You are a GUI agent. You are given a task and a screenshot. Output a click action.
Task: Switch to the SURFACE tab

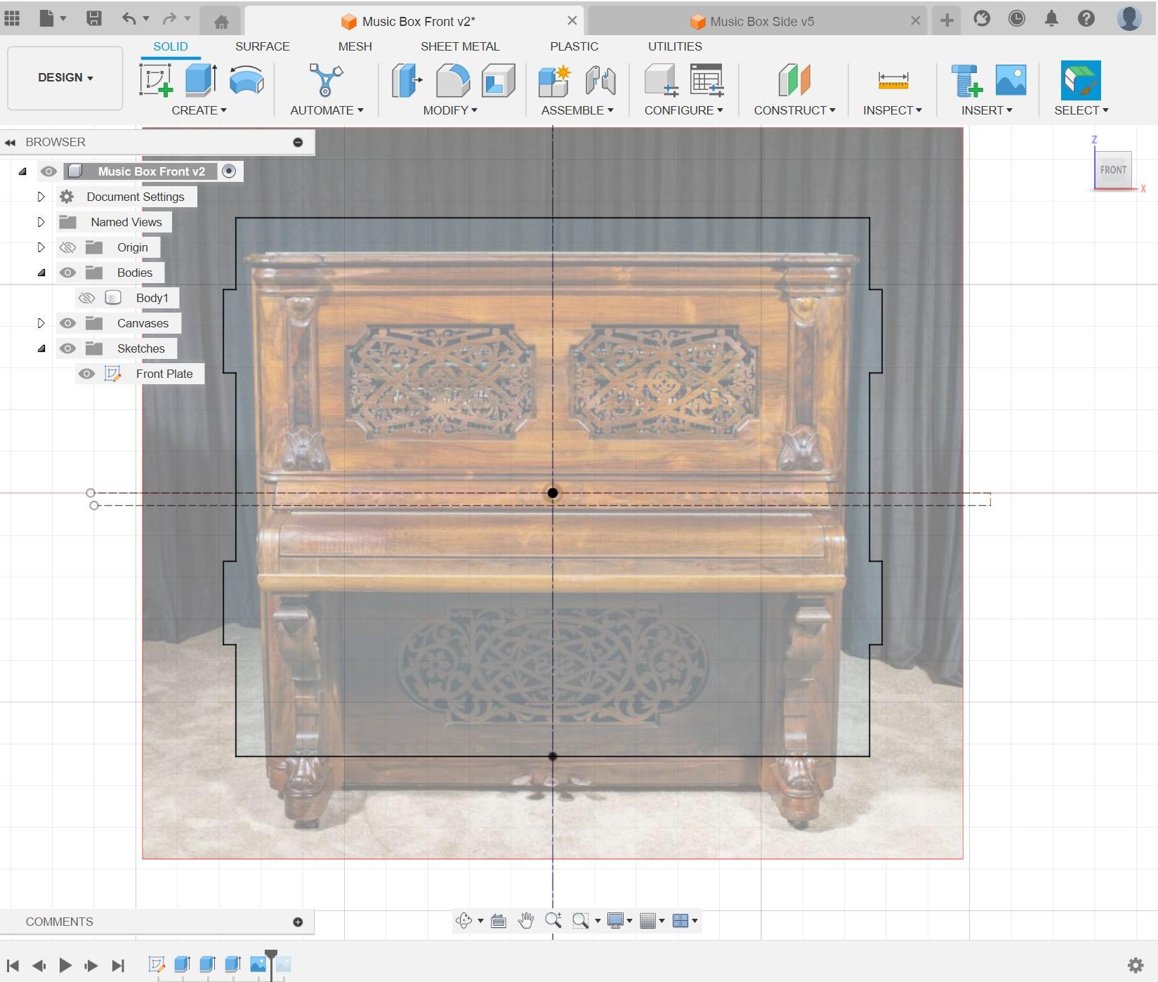click(263, 46)
